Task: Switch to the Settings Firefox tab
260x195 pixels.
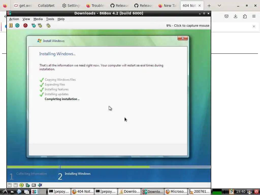Action: (71, 6)
